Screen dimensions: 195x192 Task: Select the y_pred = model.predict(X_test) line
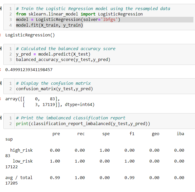[53, 54]
